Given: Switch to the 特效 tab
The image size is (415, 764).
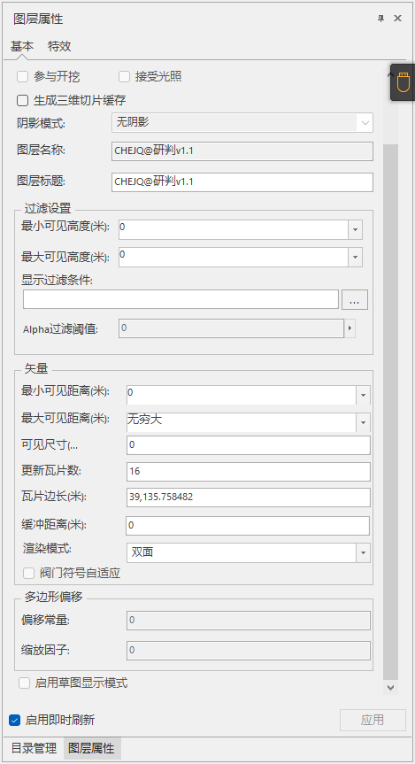Looking at the screenshot, I should (x=59, y=46).
